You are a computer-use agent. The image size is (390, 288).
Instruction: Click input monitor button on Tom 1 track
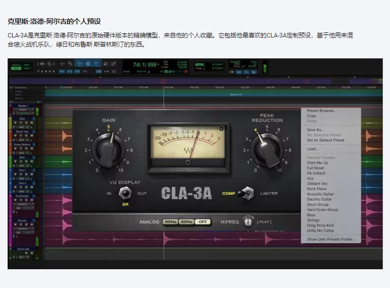[21, 174]
